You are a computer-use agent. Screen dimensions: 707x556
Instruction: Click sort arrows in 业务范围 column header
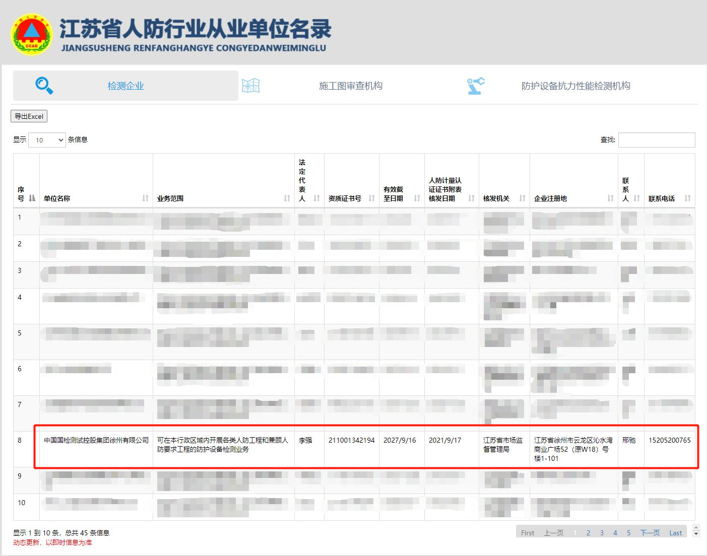[287, 198]
